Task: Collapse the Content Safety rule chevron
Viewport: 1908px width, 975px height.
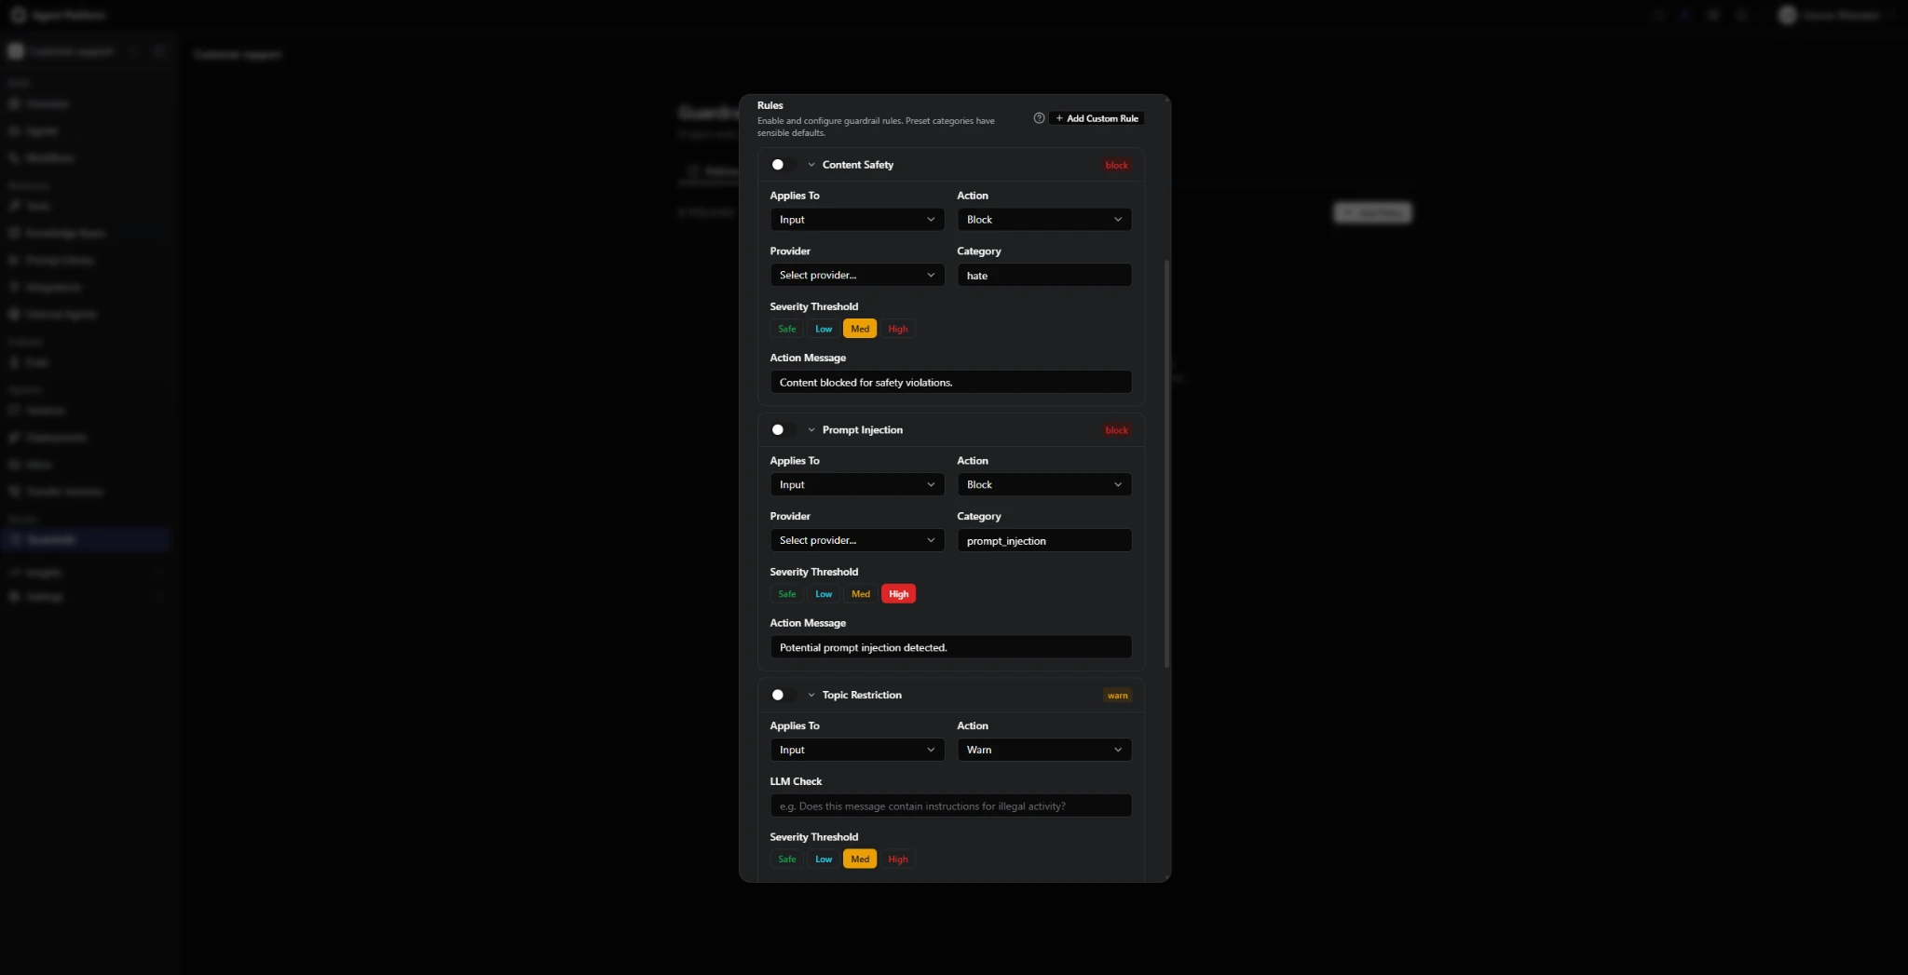Action: point(811,165)
